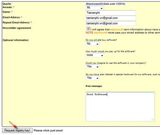The width and height of the screenshot is (160, 135).
Task: Open the Anrede dropdown showing Mr.
Action: click(95, 8)
